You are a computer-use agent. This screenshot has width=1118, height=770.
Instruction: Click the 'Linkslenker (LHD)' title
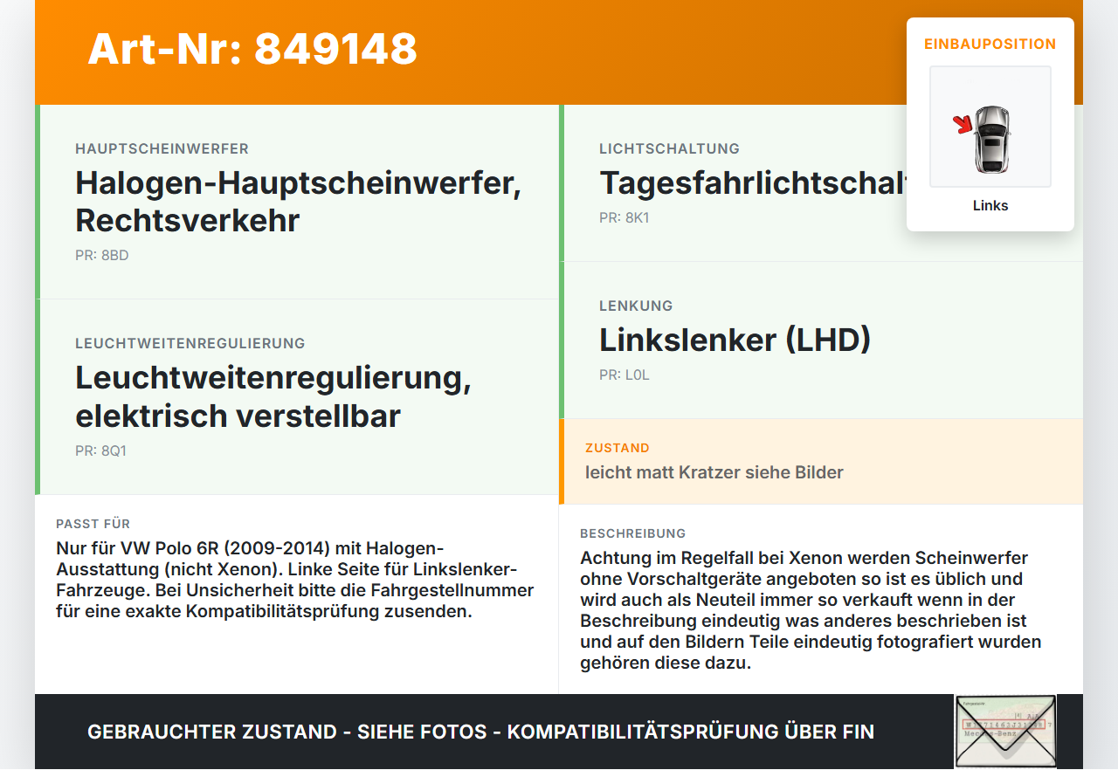735,340
